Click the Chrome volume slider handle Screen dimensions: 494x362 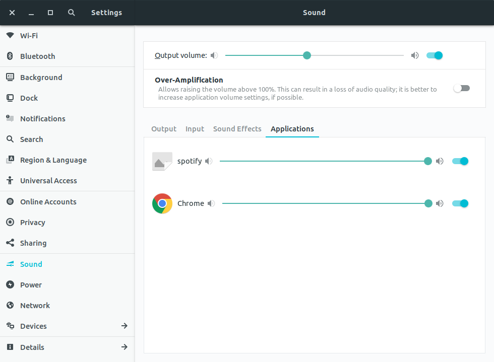(x=428, y=203)
